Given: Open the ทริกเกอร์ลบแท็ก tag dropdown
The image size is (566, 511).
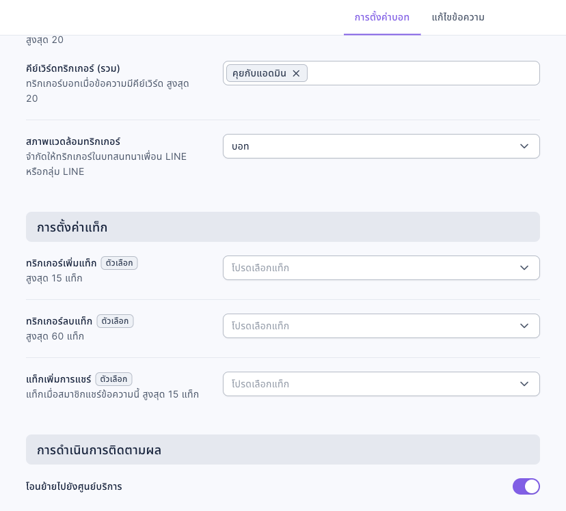Looking at the screenshot, I should pyautogui.click(x=381, y=326).
